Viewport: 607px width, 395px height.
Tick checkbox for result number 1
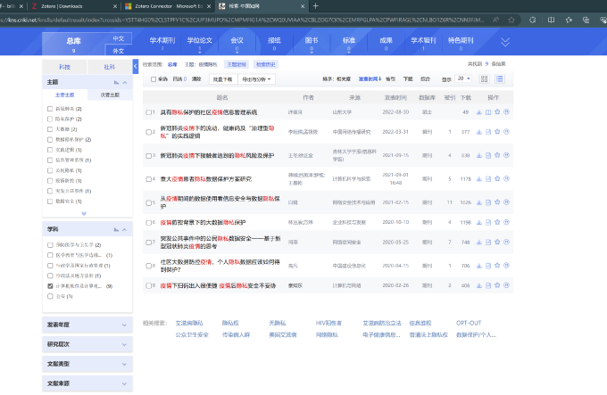click(x=148, y=112)
